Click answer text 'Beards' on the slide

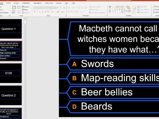(97, 106)
